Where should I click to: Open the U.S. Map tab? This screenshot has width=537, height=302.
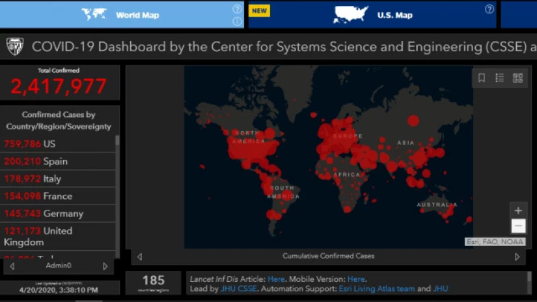coord(372,15)
